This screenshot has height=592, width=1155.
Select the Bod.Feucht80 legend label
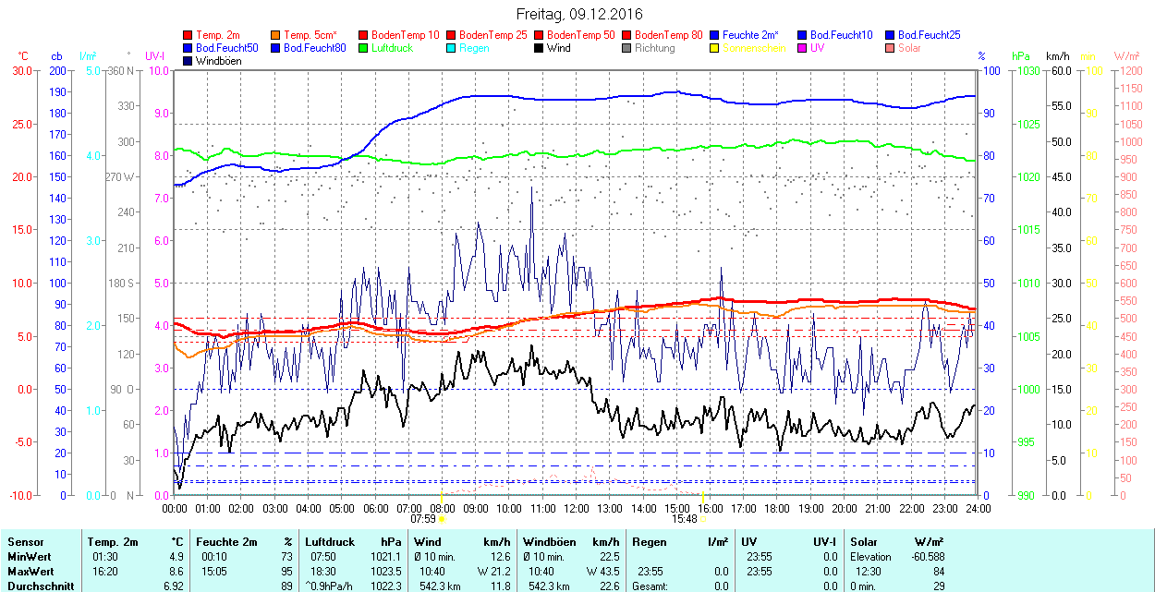tap(315, 48)
